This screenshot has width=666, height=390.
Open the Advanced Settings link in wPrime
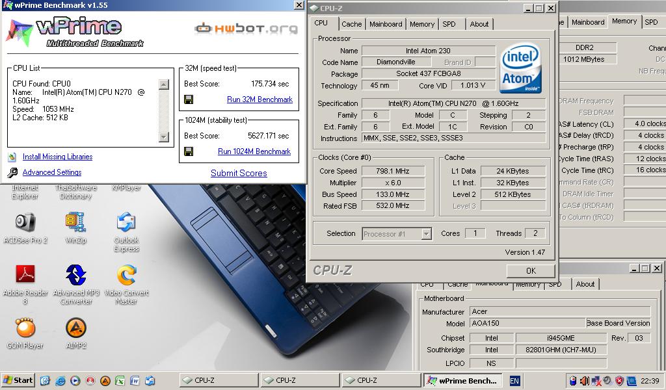[x=52, y=172]
